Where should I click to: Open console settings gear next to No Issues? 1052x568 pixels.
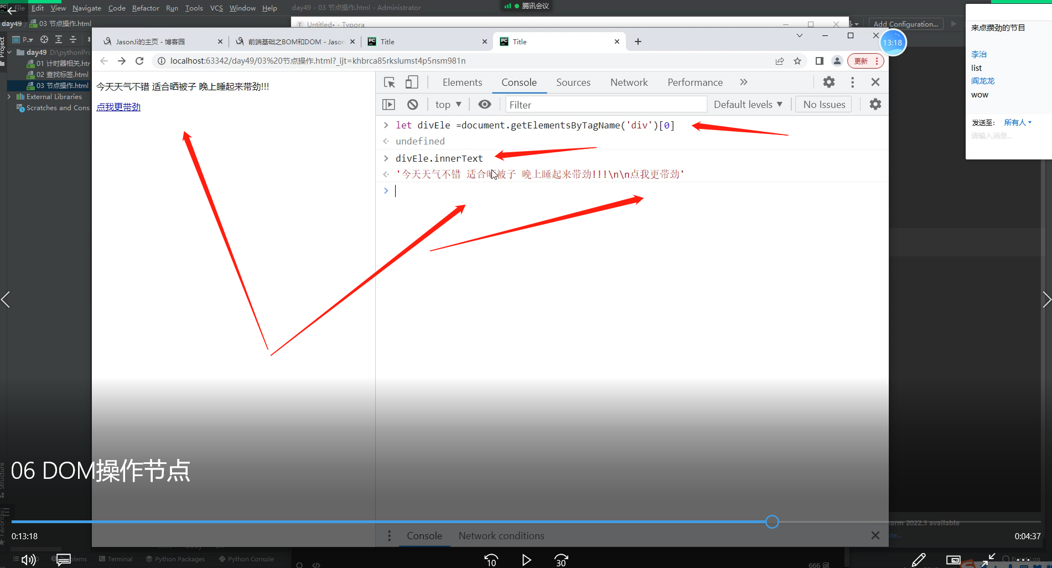[875, 104]
